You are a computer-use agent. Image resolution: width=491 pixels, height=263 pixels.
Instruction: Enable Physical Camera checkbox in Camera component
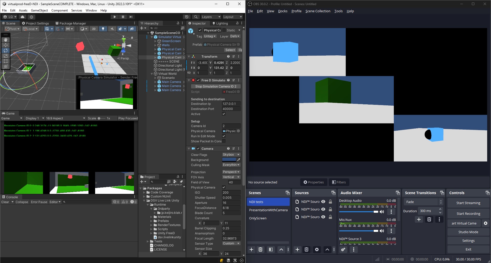point(224,187)
